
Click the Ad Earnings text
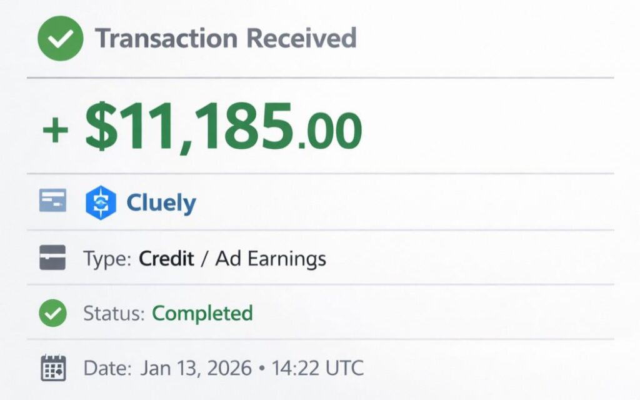click(271, 259)
